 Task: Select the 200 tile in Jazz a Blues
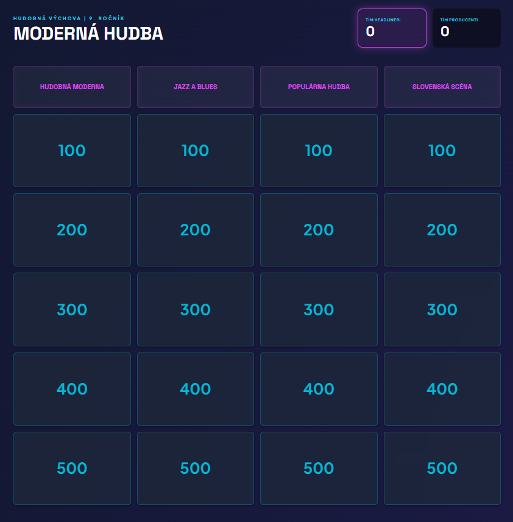click(196, 230)
